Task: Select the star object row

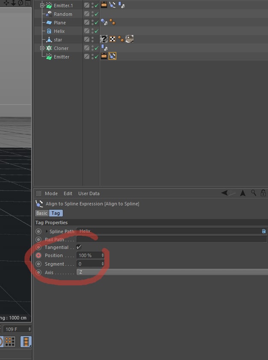Action: [x=58, y=40]
